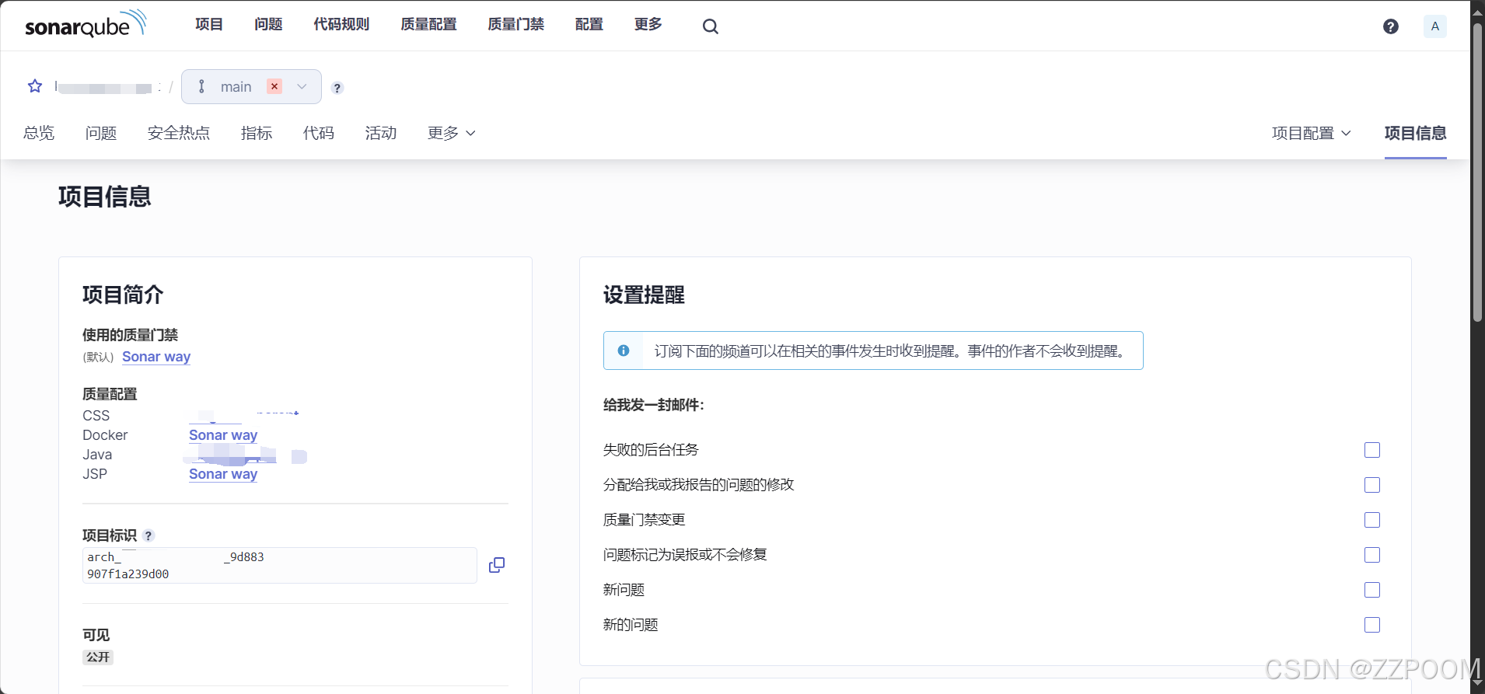The width and height of the screenshot is (1485, 694).
Task: Enable the 新问题 notification checkbox
Action: pos(1372,590)
